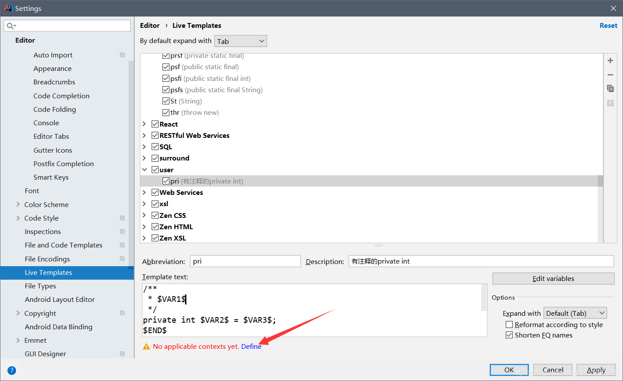The width and height of the screenshot is (623, 381).
Task: Open the By default expand with dropdown
Action: pyautogui.click(x=241, y=41)
